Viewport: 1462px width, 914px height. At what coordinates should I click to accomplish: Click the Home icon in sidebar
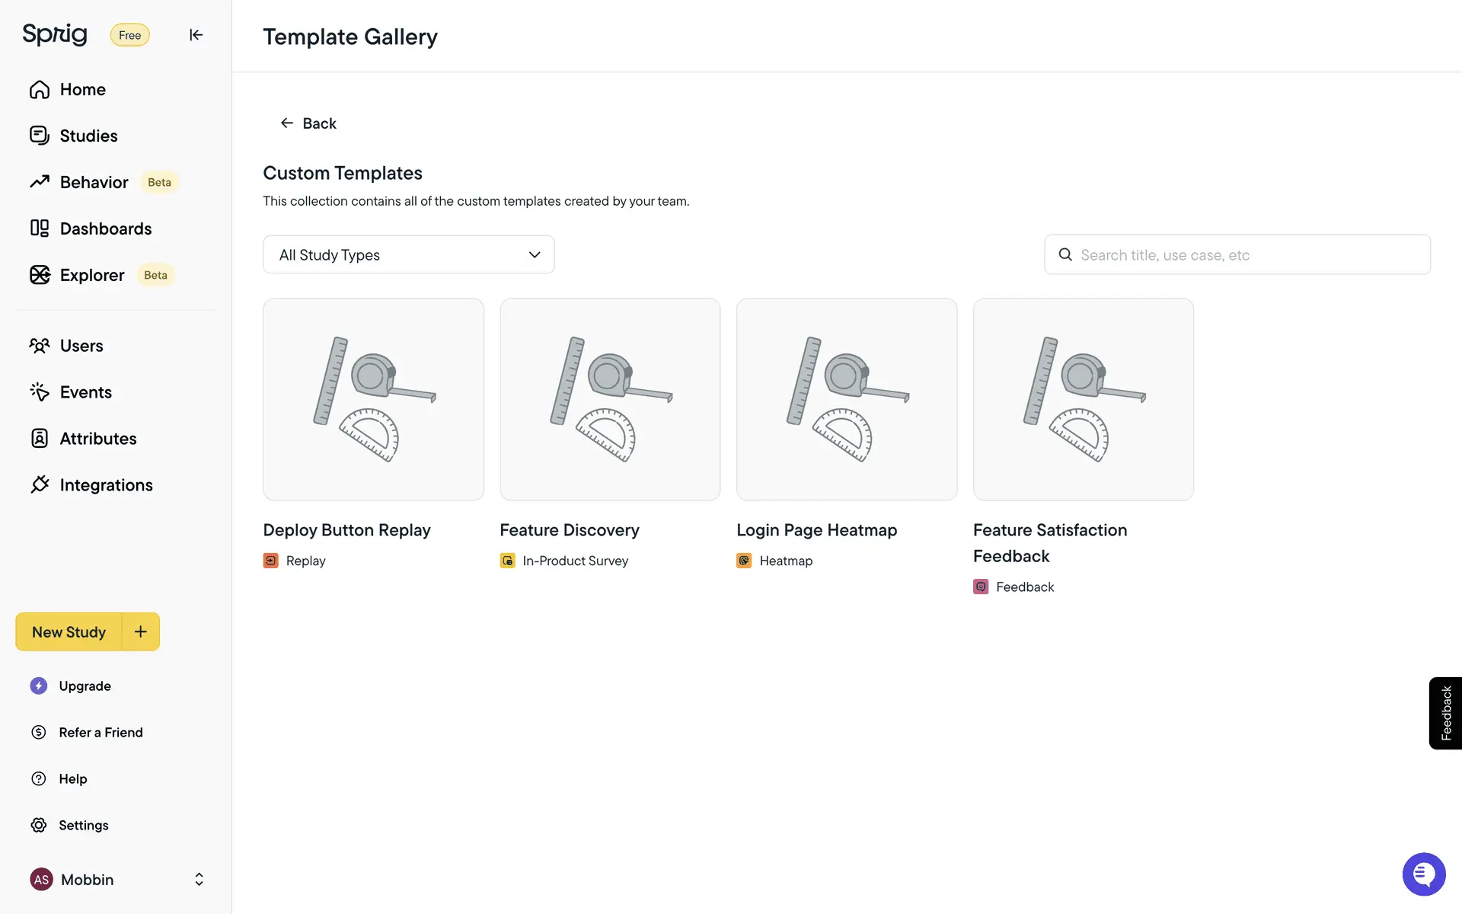(x=40, y=90)
